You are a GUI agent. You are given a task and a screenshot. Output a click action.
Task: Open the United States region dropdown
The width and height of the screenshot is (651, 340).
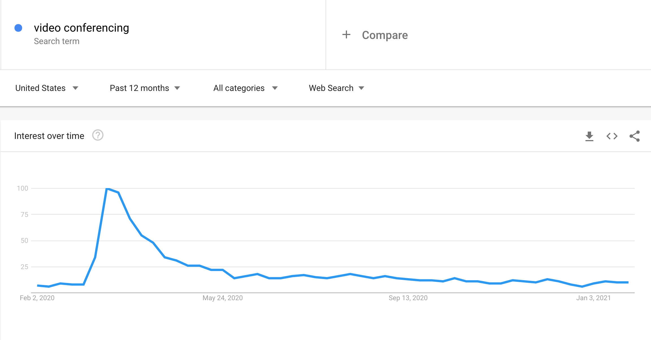[47, 88]
